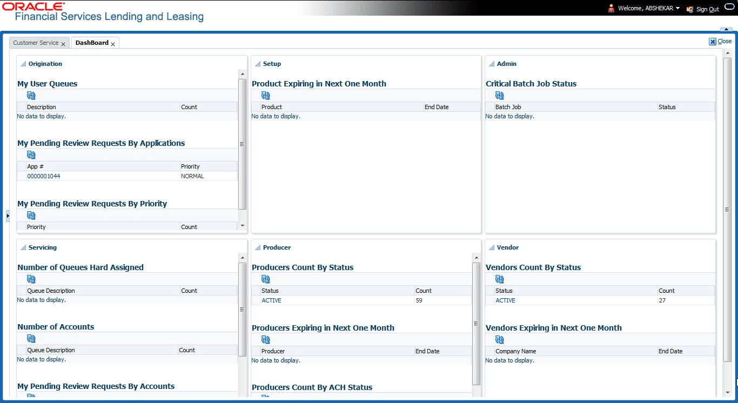Sort by App # column header
This screenshot has width=738, height=403.
click(x=103, y=166)
